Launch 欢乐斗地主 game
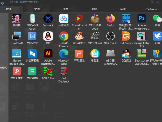 pyautogui.click(x=79, y=36)
